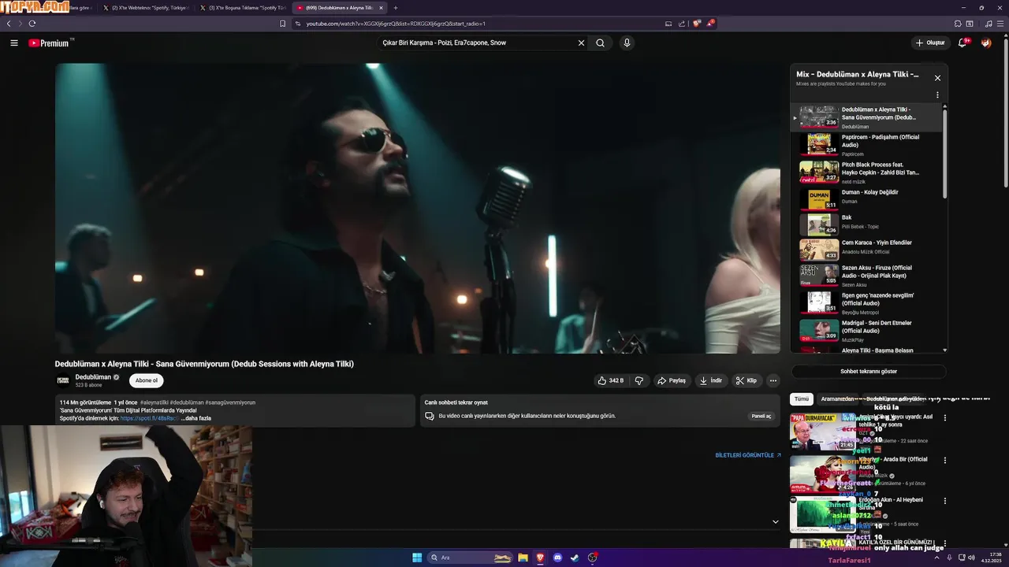Switch to the 'X'te Webtekno' tab
The height and width of the screenshot is (567, 1009).
pos(144,8)
